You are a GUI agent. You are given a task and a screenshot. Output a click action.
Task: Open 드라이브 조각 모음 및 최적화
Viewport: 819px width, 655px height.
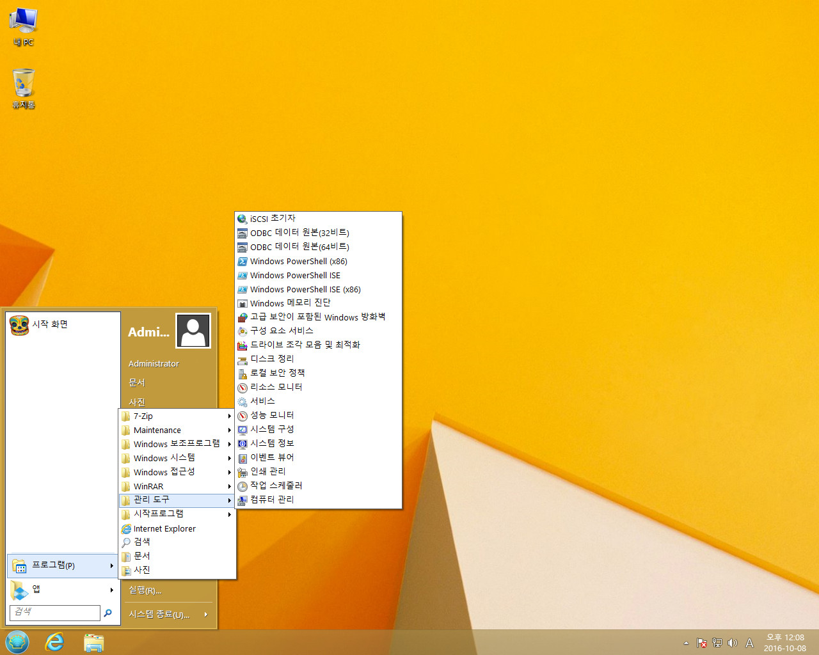pyautogui.click(x=318, y=345)
